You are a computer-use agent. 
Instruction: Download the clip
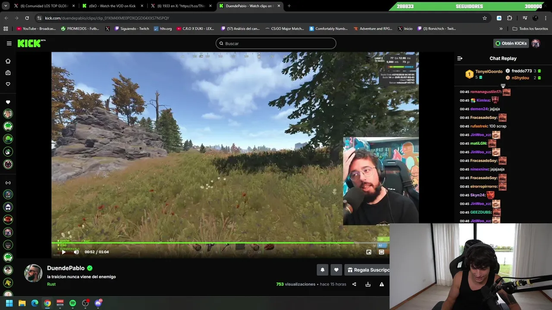pos(368,284)
